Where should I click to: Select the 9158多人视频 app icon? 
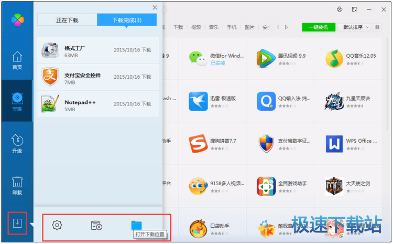pos(198,186)
